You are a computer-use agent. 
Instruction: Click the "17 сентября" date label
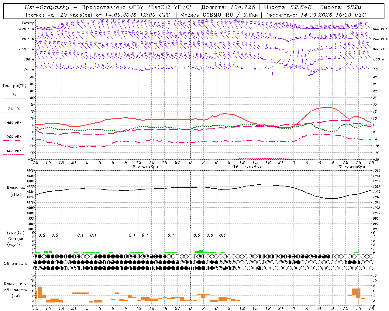(351, 167)
